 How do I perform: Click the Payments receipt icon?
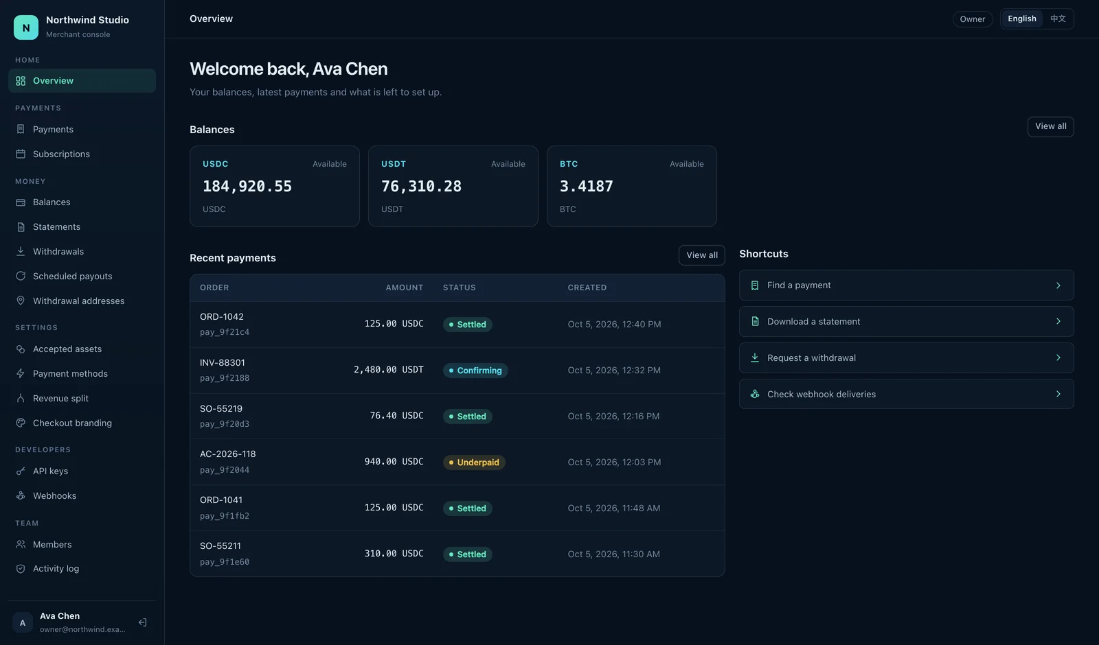[21, 130]
